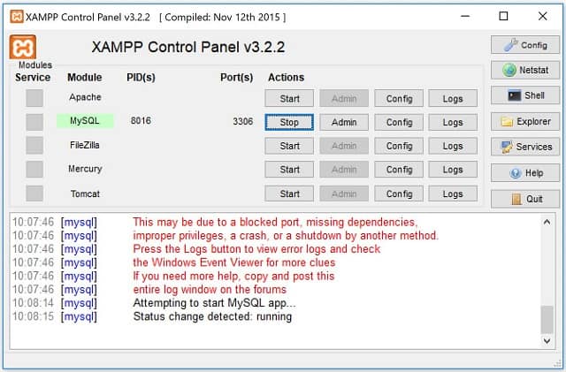This screenshot has height=372, width=566.
Task: Toggle the Tomcat service checkbox
Action: (x=34, y=194)
